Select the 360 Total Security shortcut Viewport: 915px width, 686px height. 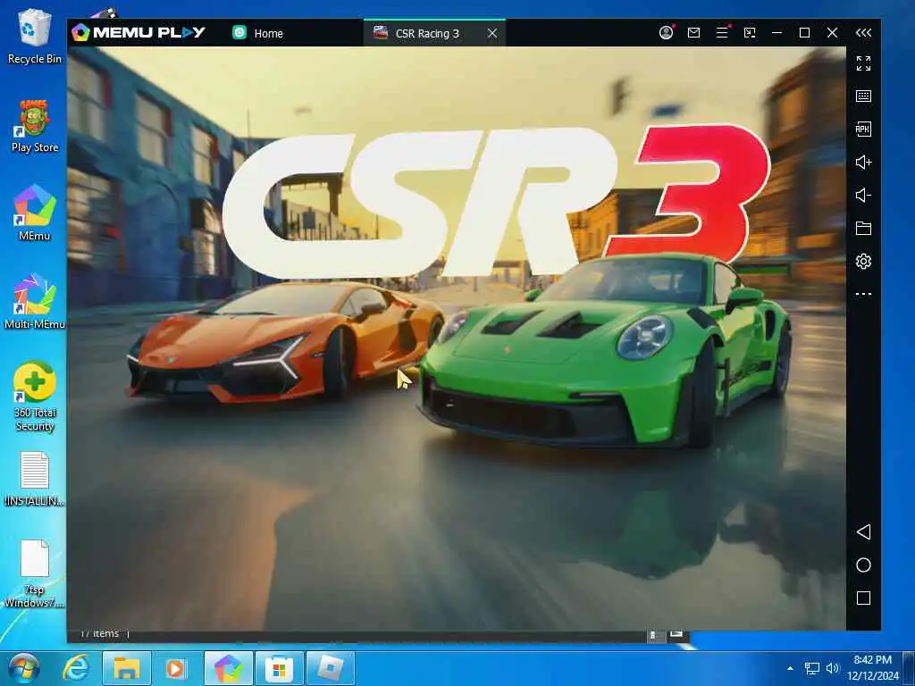[x=35, y=397]
